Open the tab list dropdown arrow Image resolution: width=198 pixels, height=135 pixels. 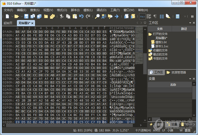coord(145,23)
